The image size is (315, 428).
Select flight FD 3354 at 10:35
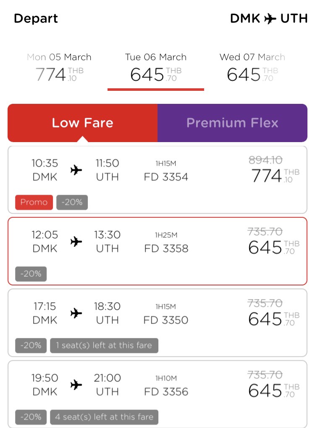(157, 180)
